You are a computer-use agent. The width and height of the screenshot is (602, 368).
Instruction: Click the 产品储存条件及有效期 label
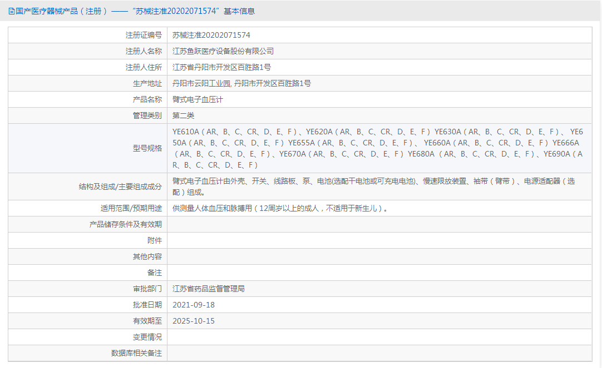126,224
